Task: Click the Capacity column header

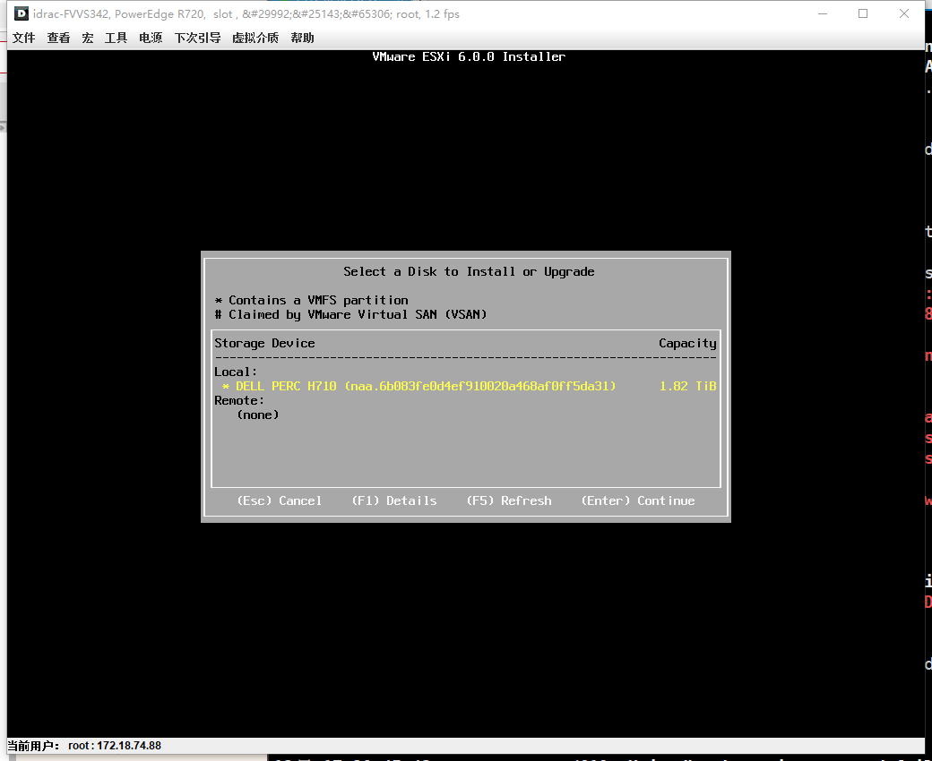Action: click(687, 344)
